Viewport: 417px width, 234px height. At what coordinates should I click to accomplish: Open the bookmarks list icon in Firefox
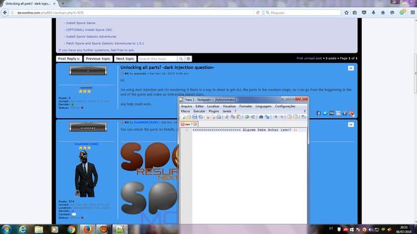pyautogui.click(x=354, y=12)
